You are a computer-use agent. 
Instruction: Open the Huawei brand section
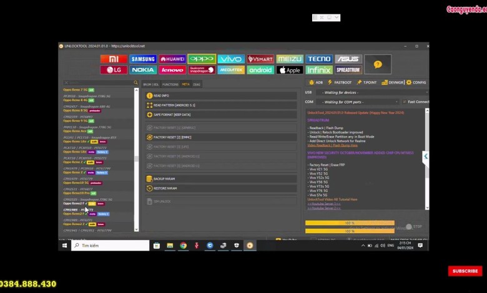[x=172, y=59]
